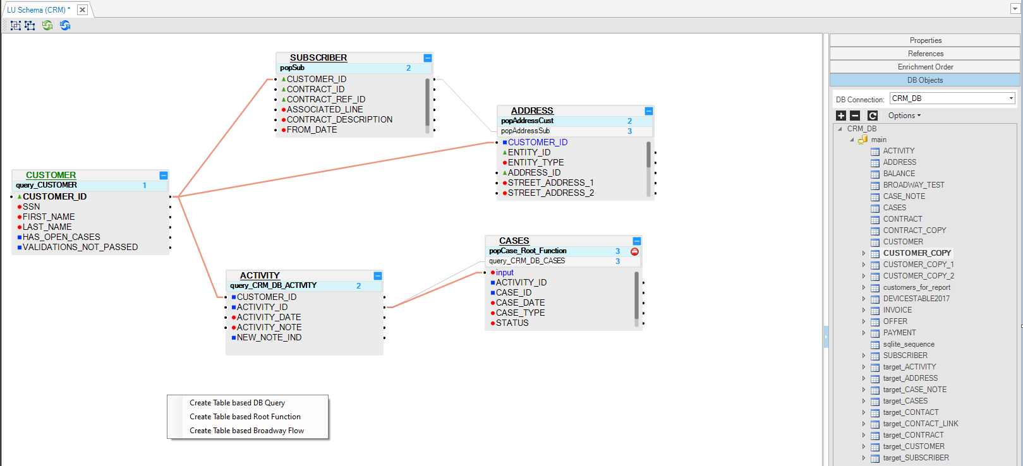Open the Options dropdown menu
The height and width of the screenshot is (466, 1023).
904,116
